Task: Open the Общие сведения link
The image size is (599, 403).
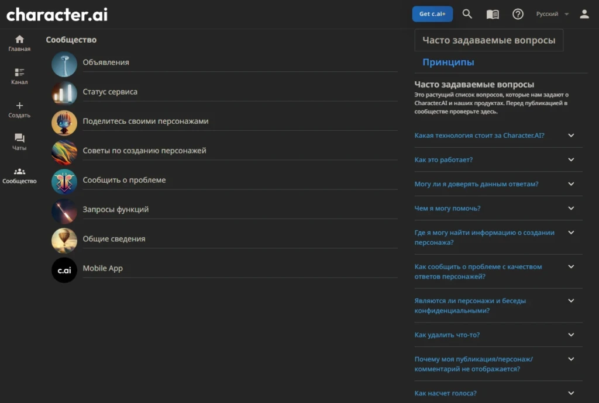Action: tap(114, 239)
